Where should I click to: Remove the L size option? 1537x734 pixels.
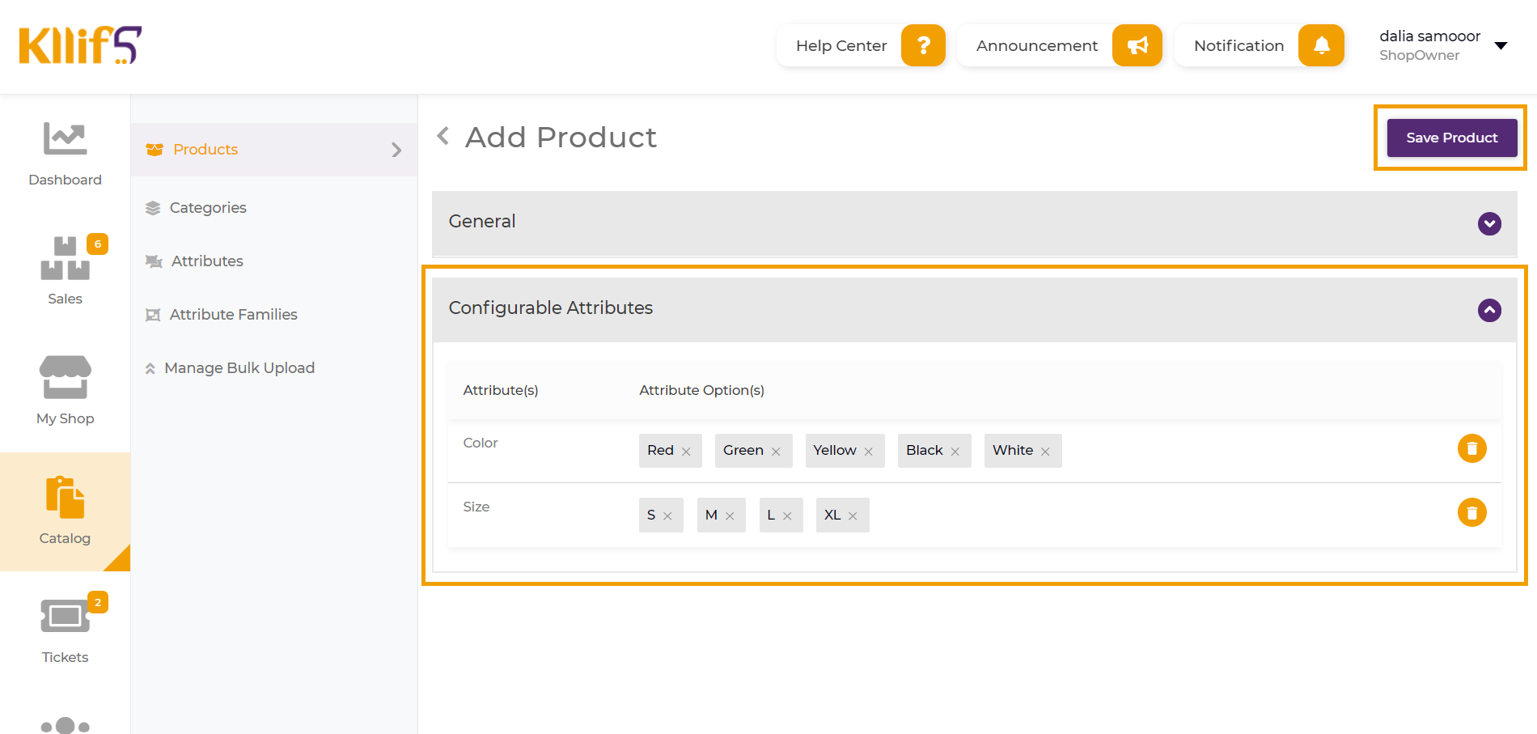pyautogui.click(x=787, y=516)
